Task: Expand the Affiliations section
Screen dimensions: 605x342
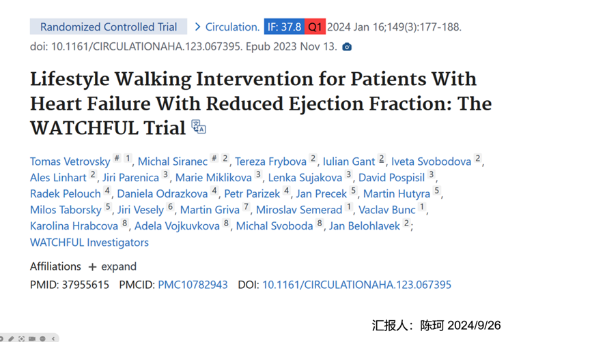Action: coord(113,266)
